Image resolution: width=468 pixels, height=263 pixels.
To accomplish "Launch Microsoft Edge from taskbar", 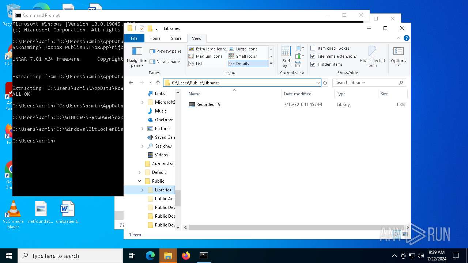I will tap(150, 256).
